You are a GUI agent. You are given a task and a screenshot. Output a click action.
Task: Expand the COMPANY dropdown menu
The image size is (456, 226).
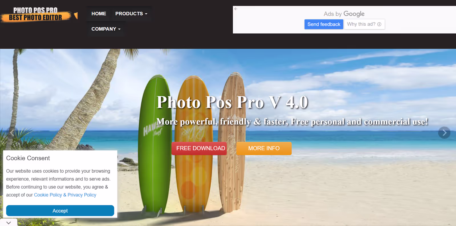tap(106, 29)
